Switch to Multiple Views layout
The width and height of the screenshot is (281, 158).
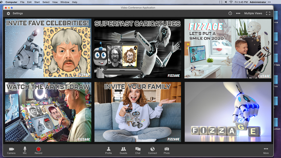(x=253, y=13)
